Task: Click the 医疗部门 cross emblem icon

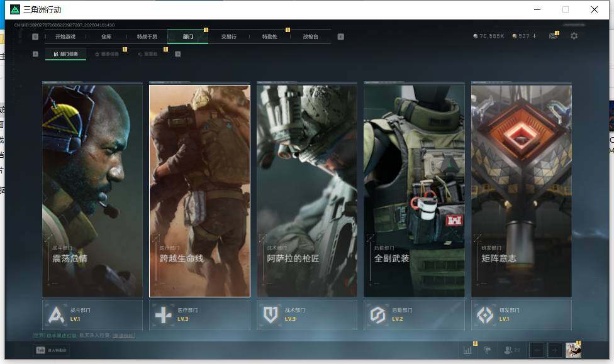Action: click(x=164, y=314)
